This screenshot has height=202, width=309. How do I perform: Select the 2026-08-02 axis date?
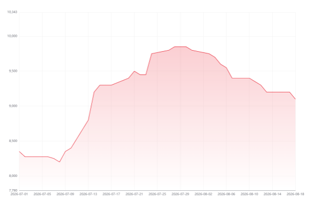(204, 194)
